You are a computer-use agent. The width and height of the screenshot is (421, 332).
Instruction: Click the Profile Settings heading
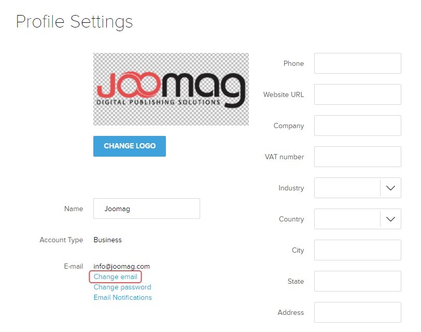[x=74, y=22]
